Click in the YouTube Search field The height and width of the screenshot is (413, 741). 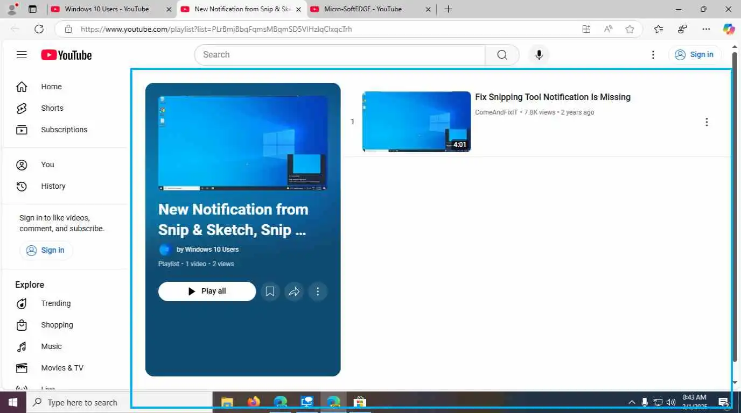340,55
